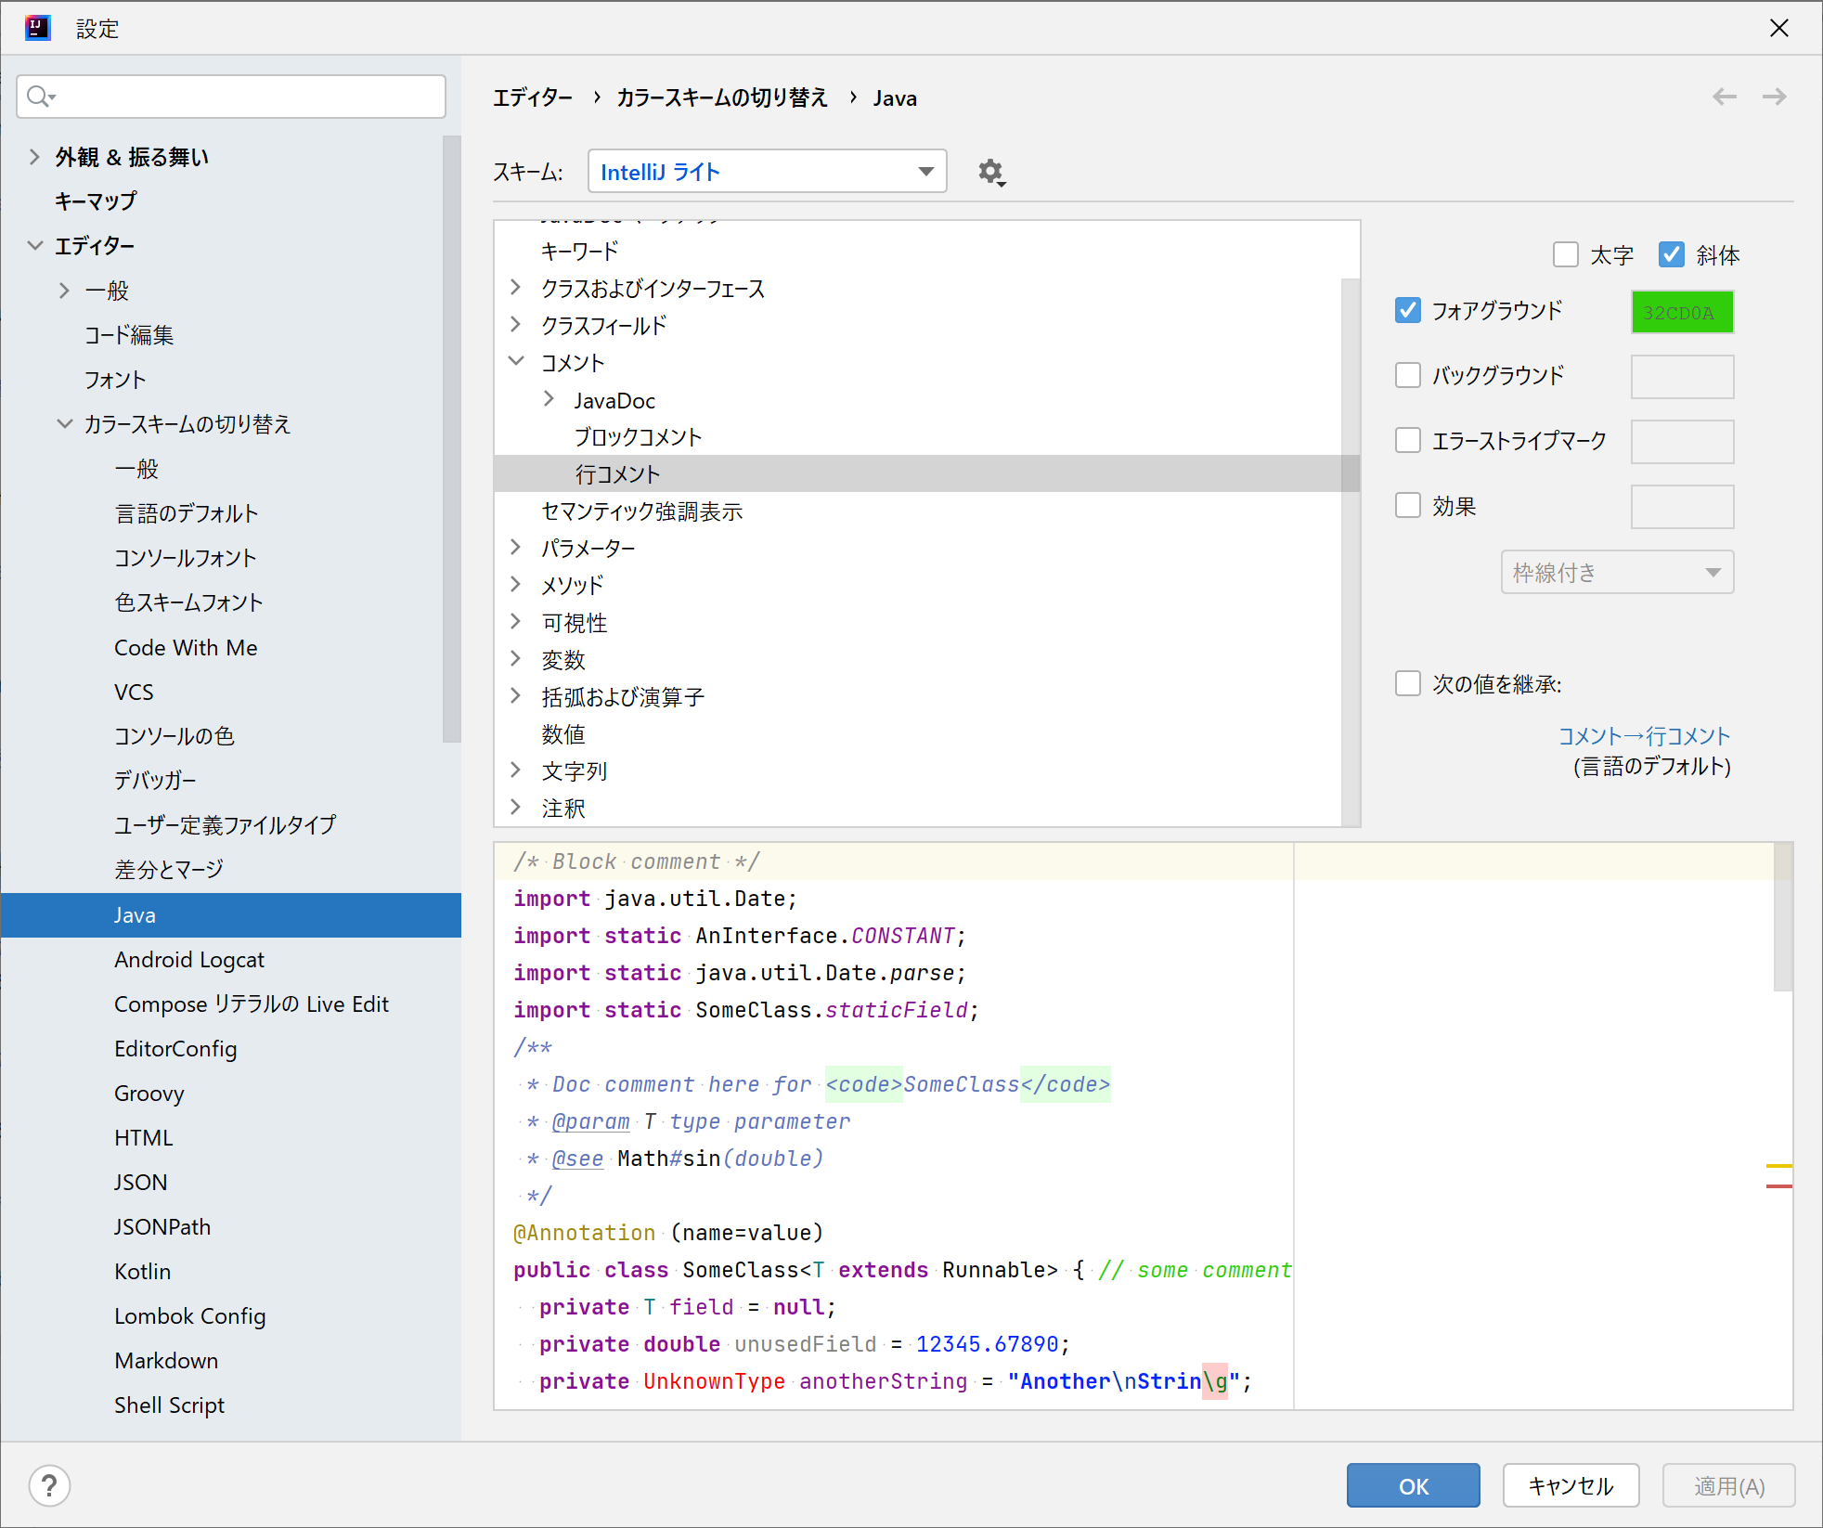
Task: Expand the パラメーター node
Action: (516, 548)
